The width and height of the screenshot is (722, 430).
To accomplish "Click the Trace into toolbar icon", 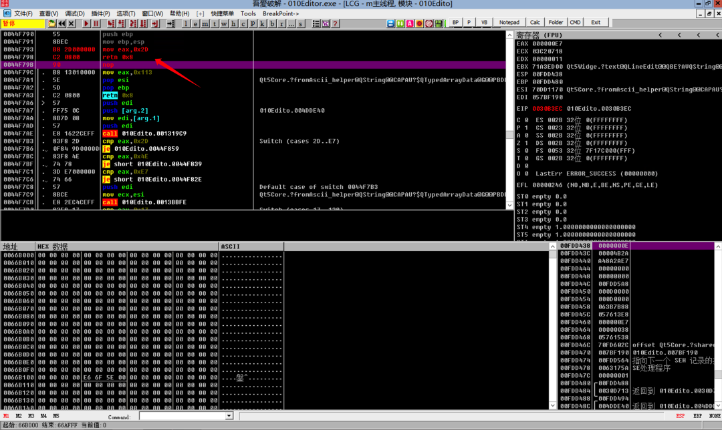I will pyautogui.click(x=133, y=23).
